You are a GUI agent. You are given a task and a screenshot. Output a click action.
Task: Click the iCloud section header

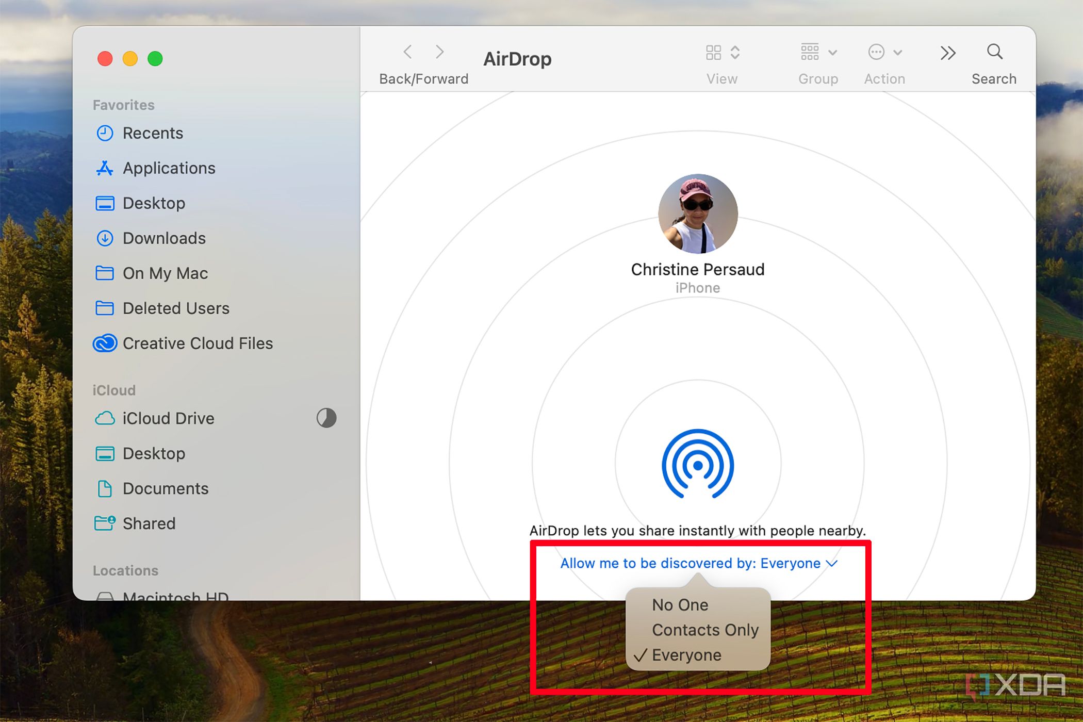(x=114, y=390)
